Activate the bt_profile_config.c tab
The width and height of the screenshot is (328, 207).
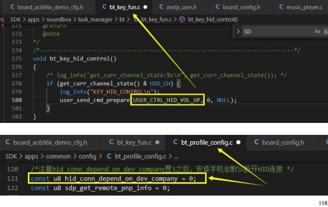(207, 142)
